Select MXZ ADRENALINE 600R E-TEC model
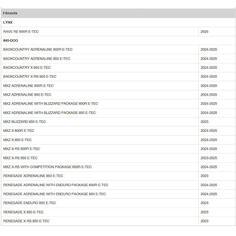 click(x=28, y=86)
